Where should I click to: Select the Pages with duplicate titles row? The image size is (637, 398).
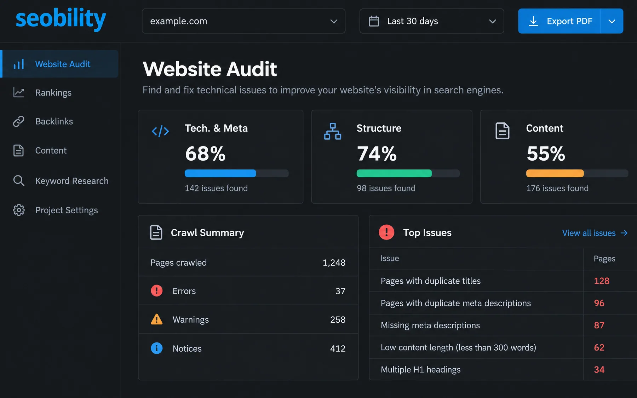503,281
